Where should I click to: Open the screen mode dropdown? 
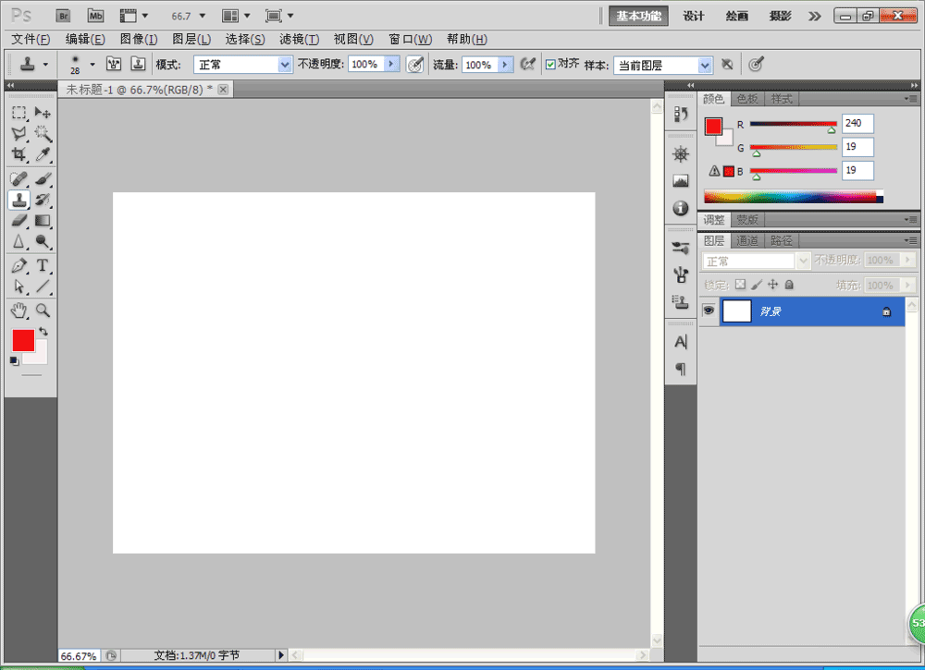tap(279, 16)
